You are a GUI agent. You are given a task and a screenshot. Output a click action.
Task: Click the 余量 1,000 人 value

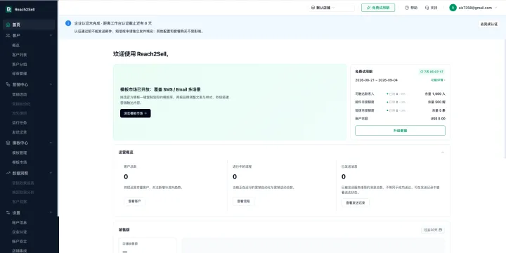(435, 94)
